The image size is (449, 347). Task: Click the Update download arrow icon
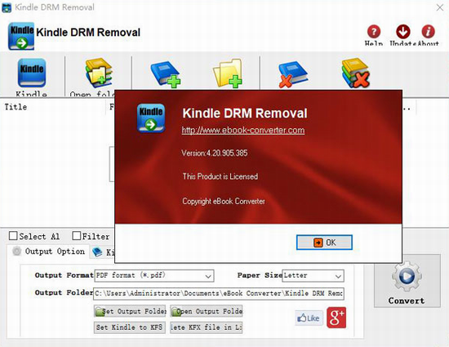coord(403,32)
